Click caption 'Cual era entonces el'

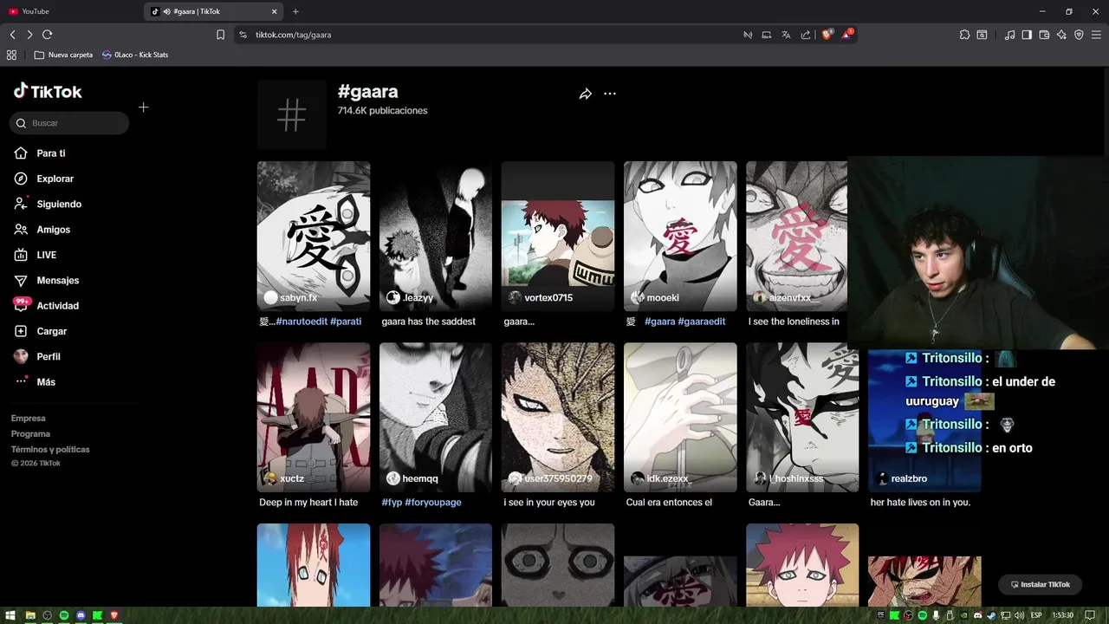pyautogui.click(x=669, y=503)
